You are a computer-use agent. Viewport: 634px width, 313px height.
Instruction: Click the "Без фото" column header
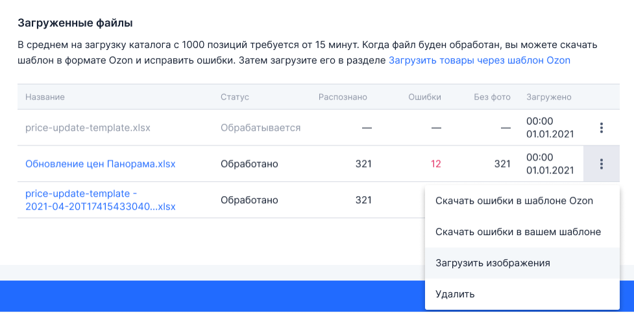click(492, 97)
